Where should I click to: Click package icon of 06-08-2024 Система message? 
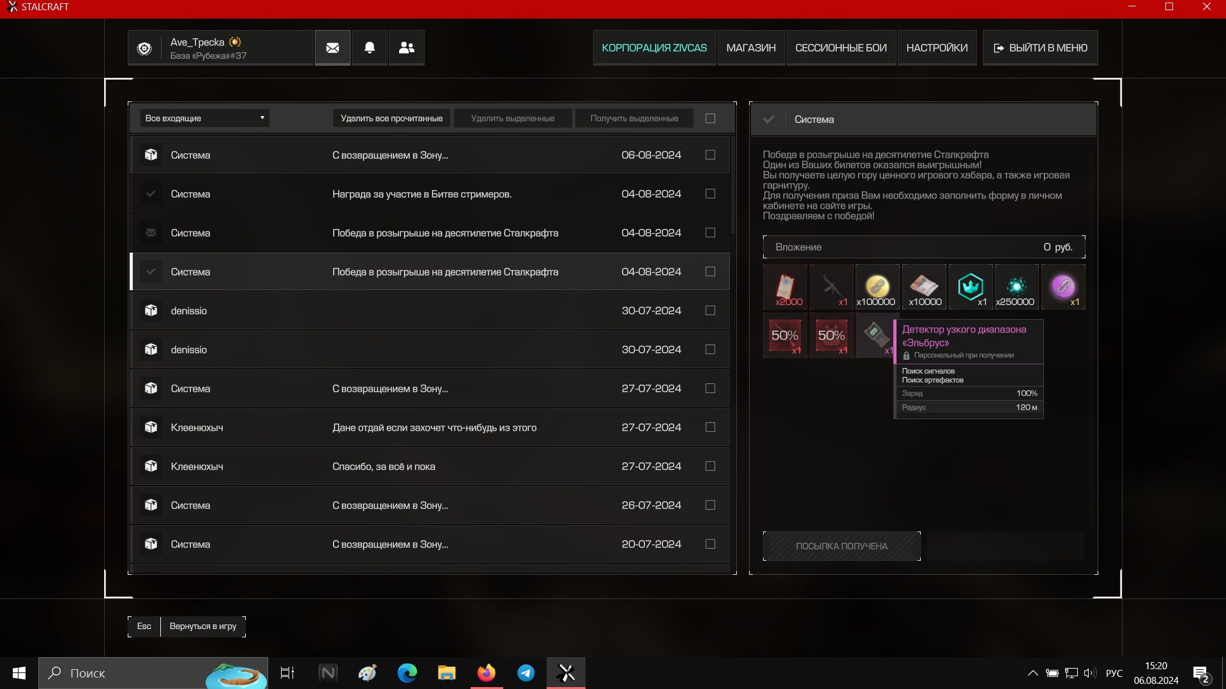pyautogui.click(x=151, y=155)
